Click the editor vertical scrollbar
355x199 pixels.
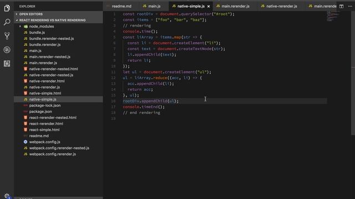[353, 74]
